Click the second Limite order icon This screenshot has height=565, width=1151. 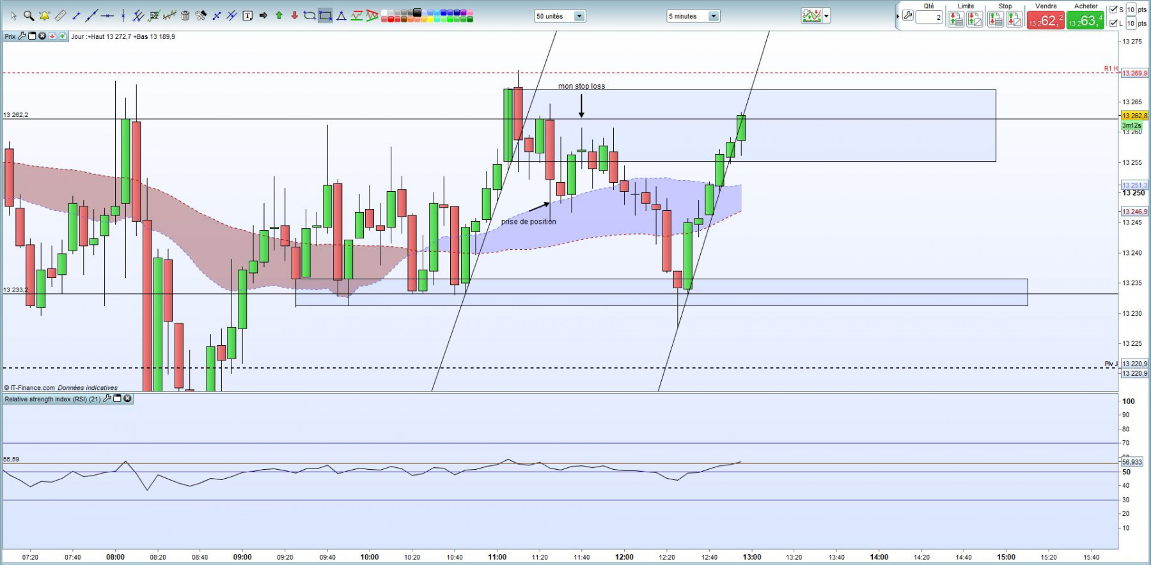point(975,19)
